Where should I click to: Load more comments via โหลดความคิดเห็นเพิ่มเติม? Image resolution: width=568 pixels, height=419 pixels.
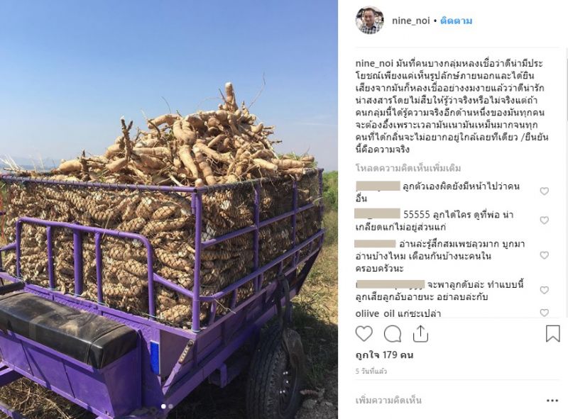pos(408,168)
